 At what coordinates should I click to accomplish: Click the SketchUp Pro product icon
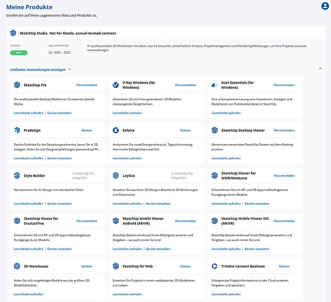[17, 85]
